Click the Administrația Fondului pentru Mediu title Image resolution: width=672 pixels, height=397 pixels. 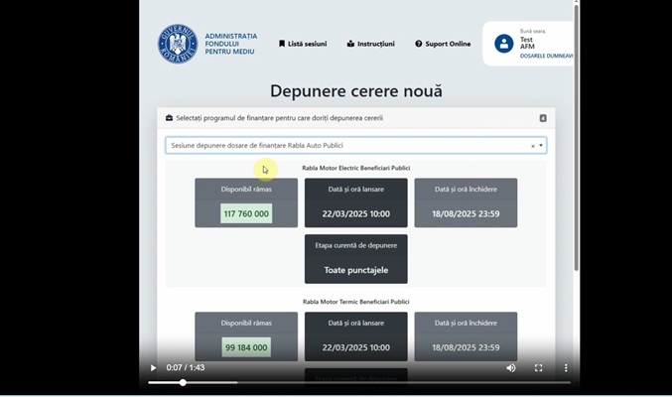coord(230,44)
